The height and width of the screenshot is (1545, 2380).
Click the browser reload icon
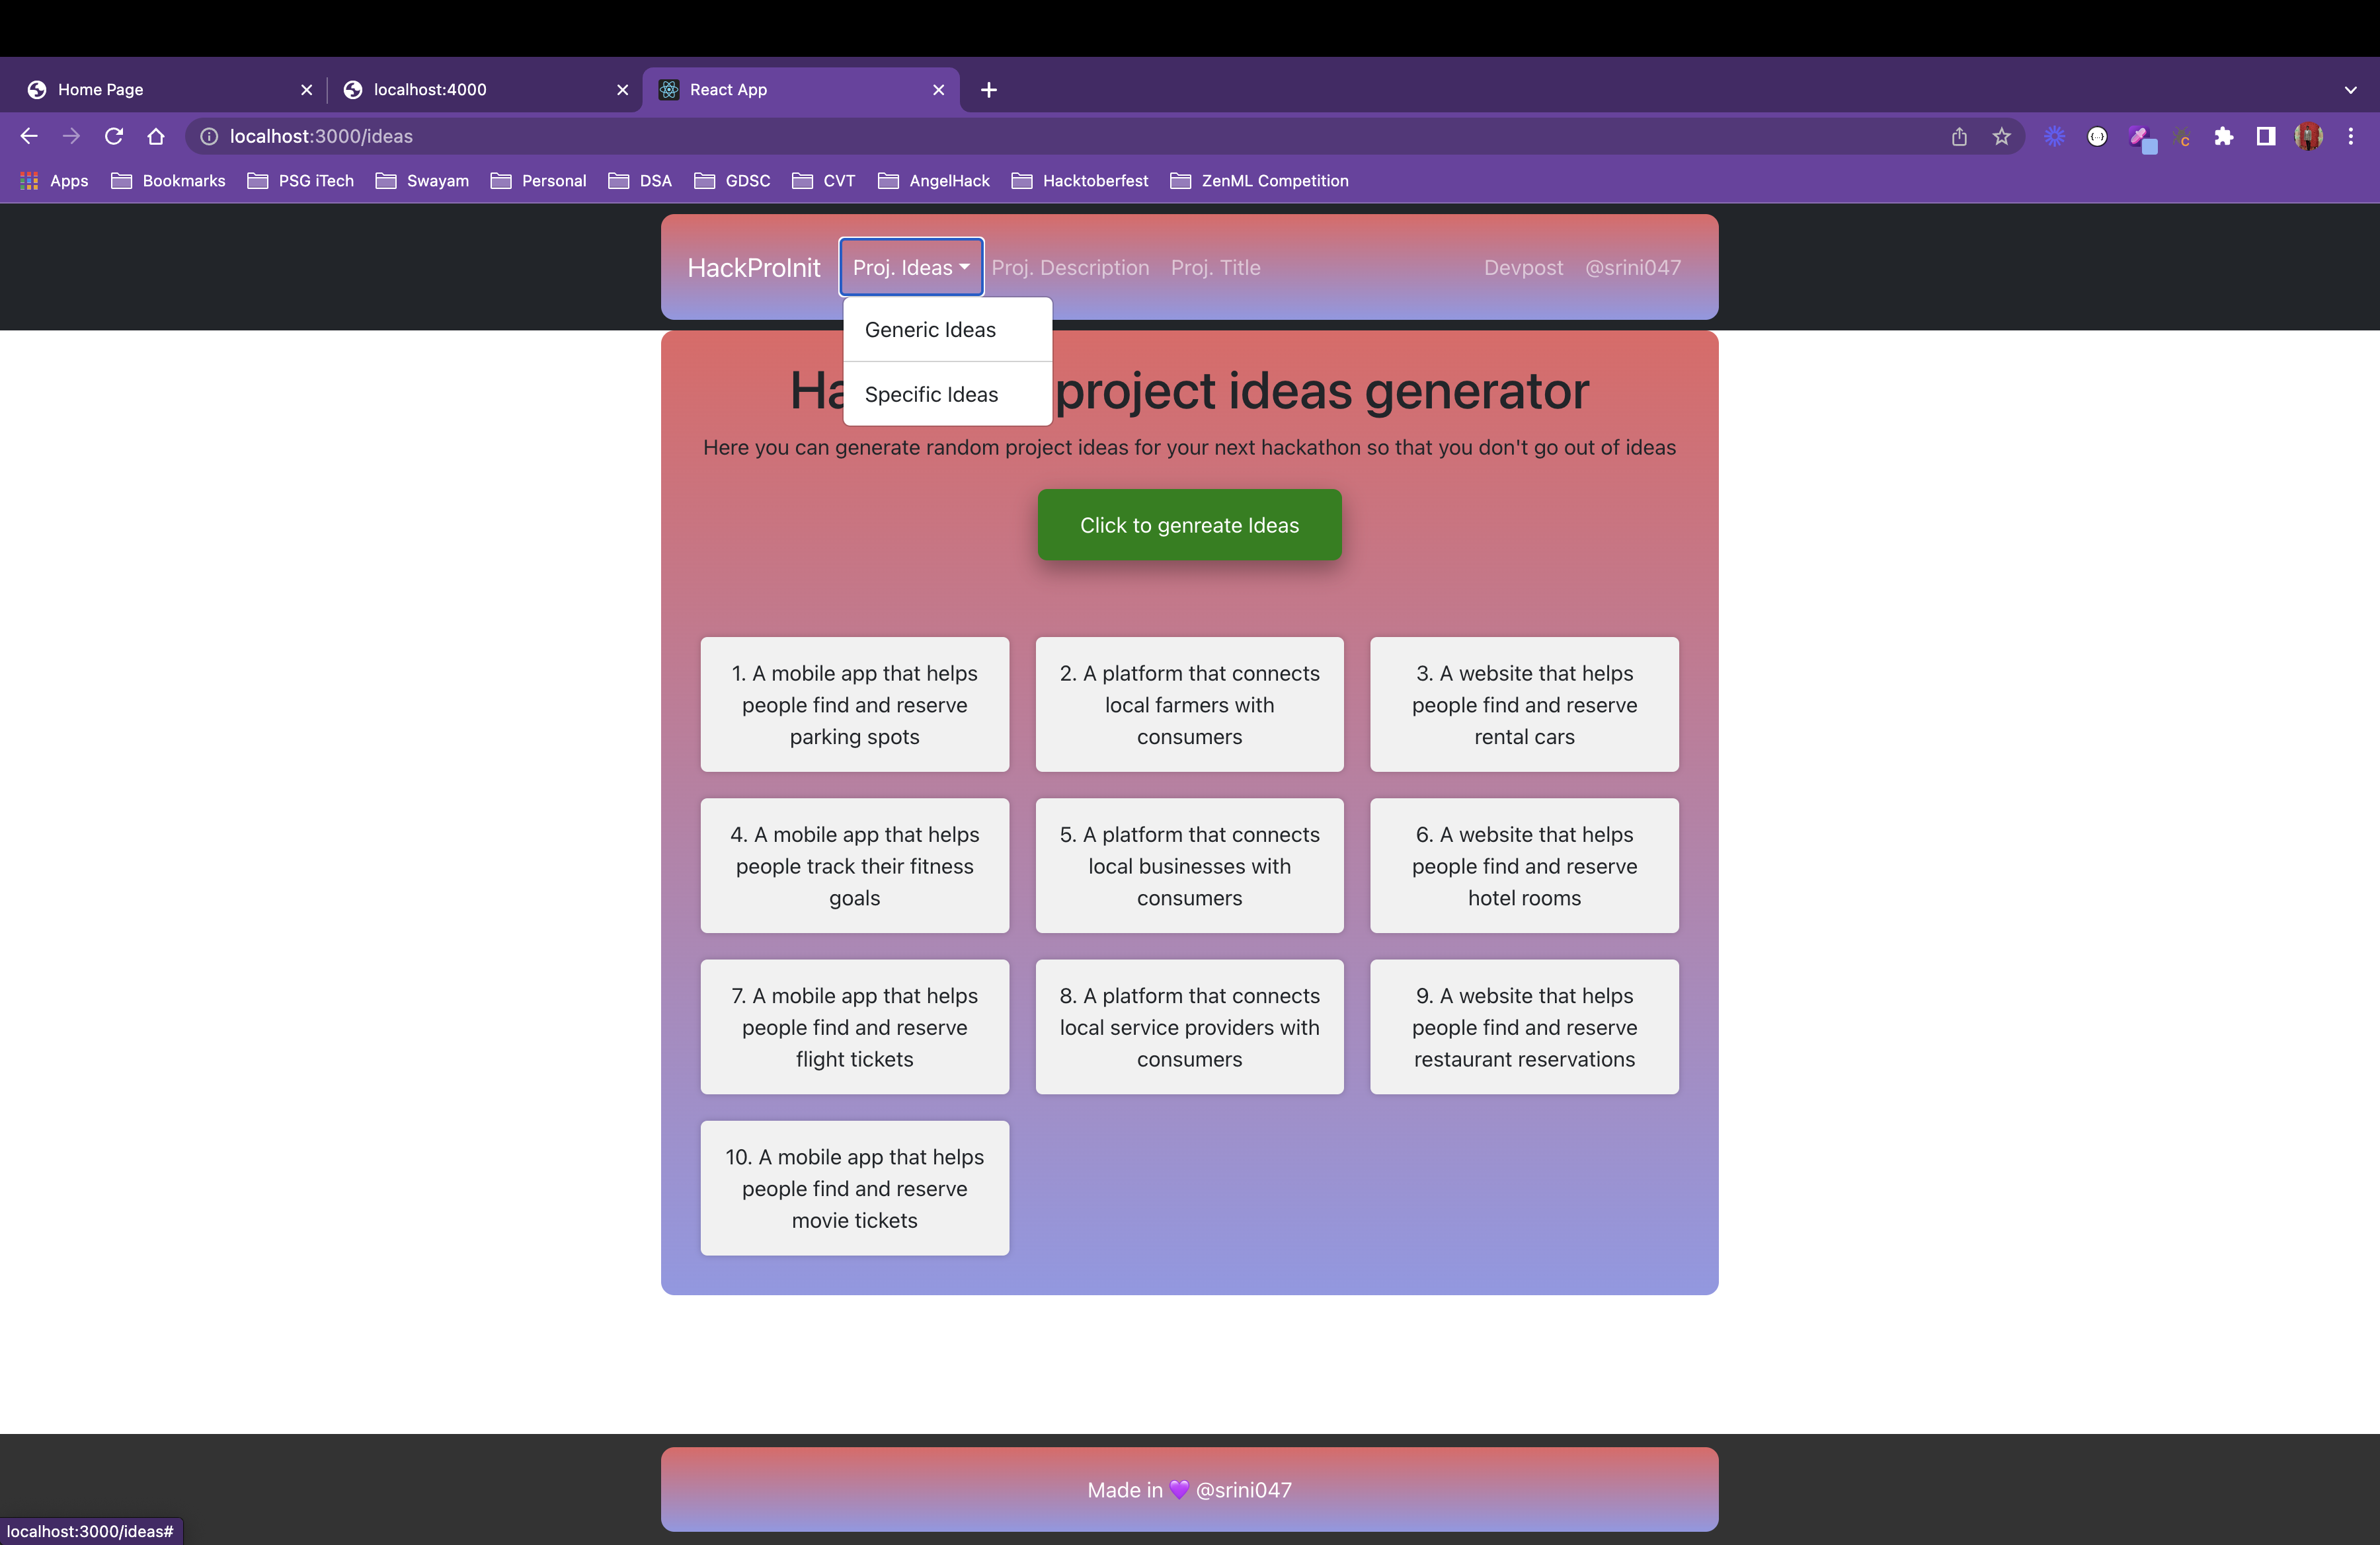click(114, 136)
